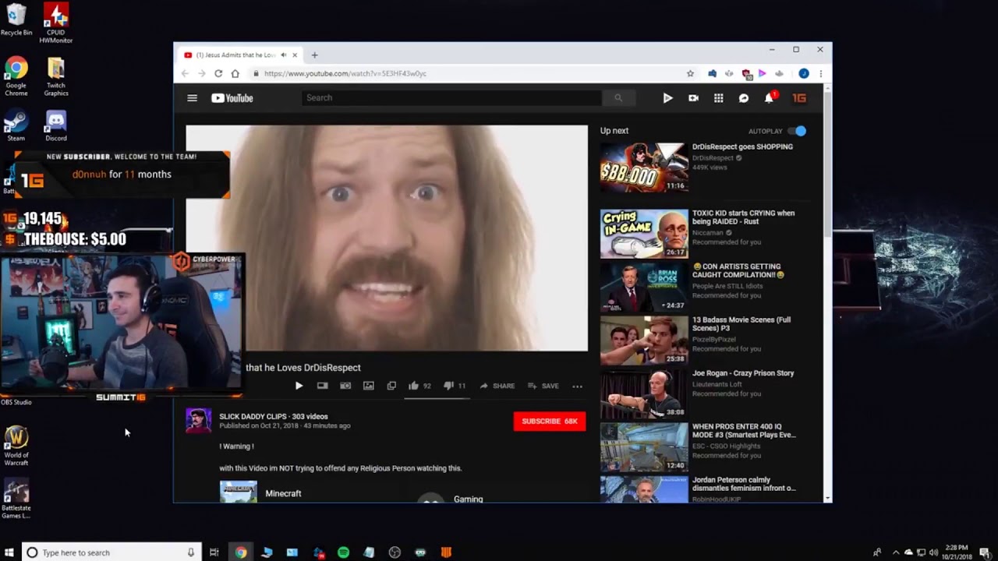998x561 pixels.
Task: Click the theater rectangle icon under the video
Action: point(322,386)
